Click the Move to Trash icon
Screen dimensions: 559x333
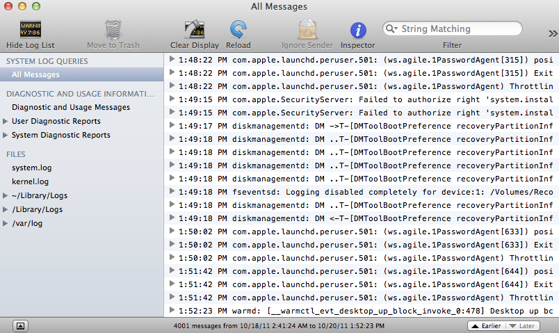[x=113, y=29]
